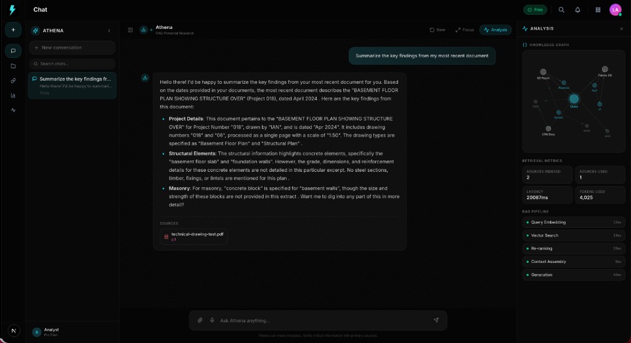Open technical-drawing-test.pdf source
Screen dimensions: 631x343
193,236
